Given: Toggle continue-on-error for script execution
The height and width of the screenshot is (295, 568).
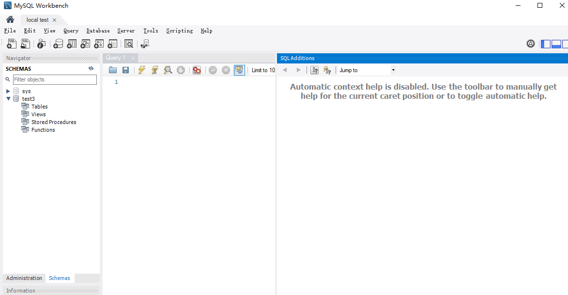Looking at the screenshot, I should point(197,70).
